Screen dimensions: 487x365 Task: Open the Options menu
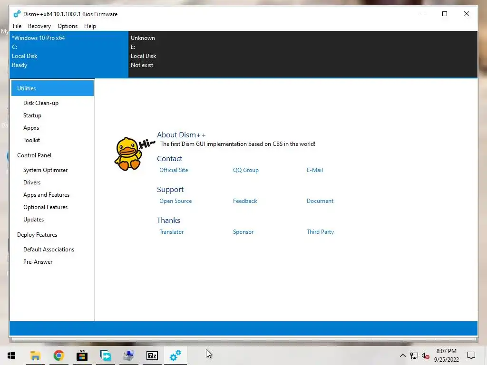point(68,26)
